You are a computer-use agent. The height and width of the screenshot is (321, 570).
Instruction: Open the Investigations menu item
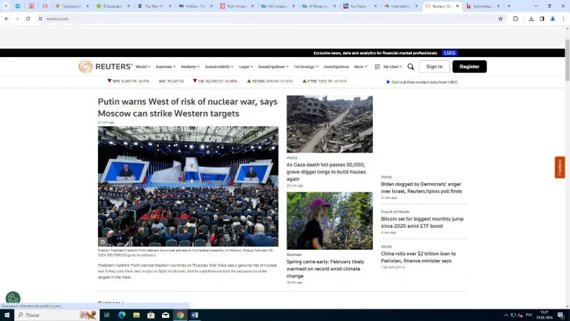[x=336, y=67]
